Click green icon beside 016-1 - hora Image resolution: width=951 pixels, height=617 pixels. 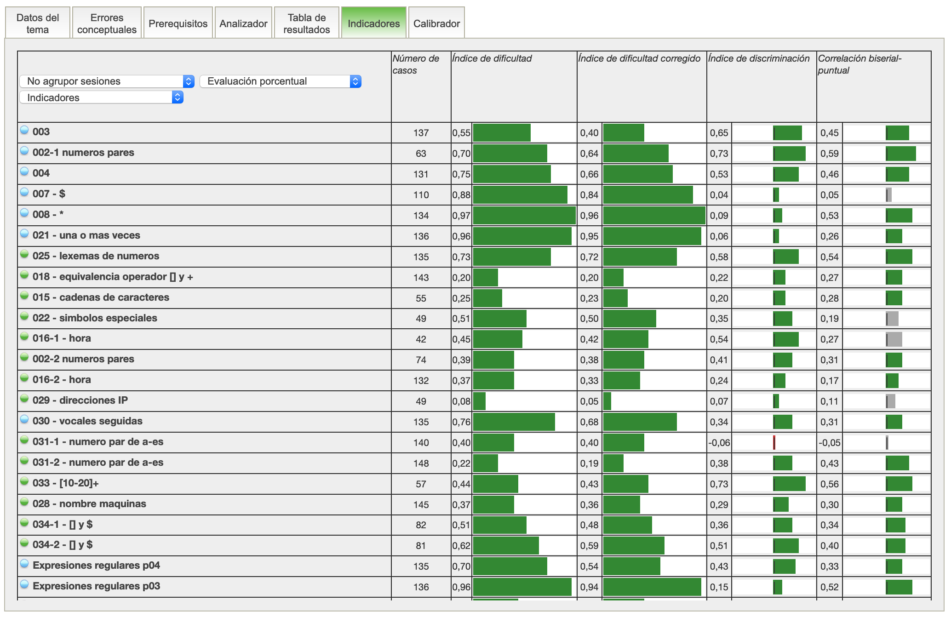click(24, 337)
